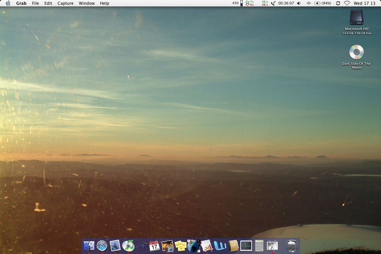Open iTunes from the Dock
Viewport: 381px width, 254px height.
click(128, 246)
